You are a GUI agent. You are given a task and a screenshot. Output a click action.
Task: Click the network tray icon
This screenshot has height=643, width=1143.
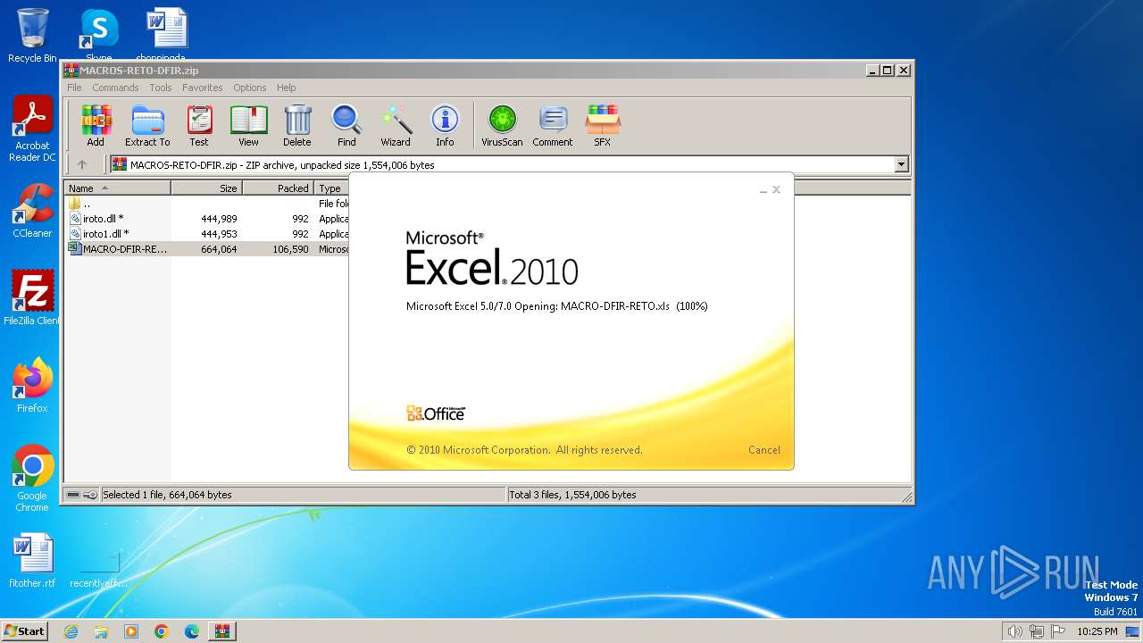pyautogui.click(x=1037, y=631)
